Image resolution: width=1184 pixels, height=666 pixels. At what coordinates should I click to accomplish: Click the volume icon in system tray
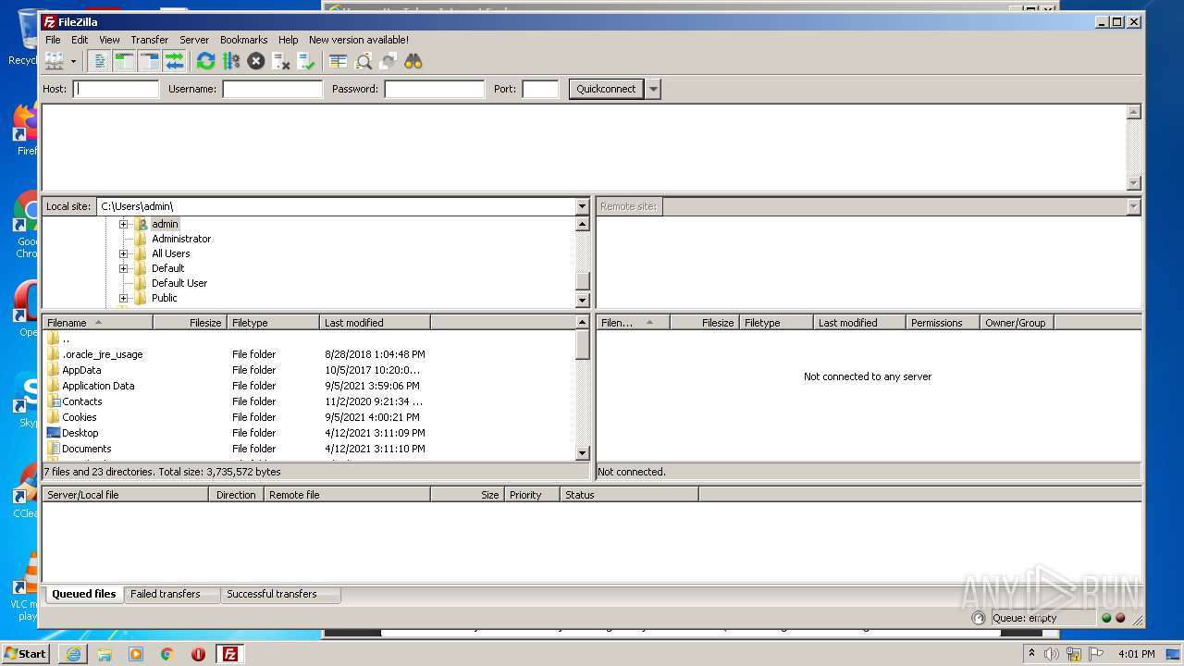click(1052, 654)
